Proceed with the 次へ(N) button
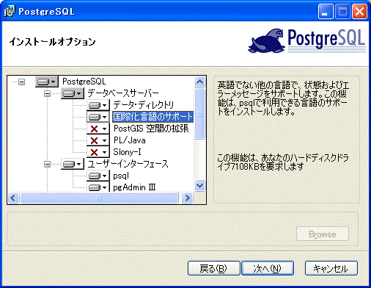Viewport: 371px width, 288px height. [268, 268]
